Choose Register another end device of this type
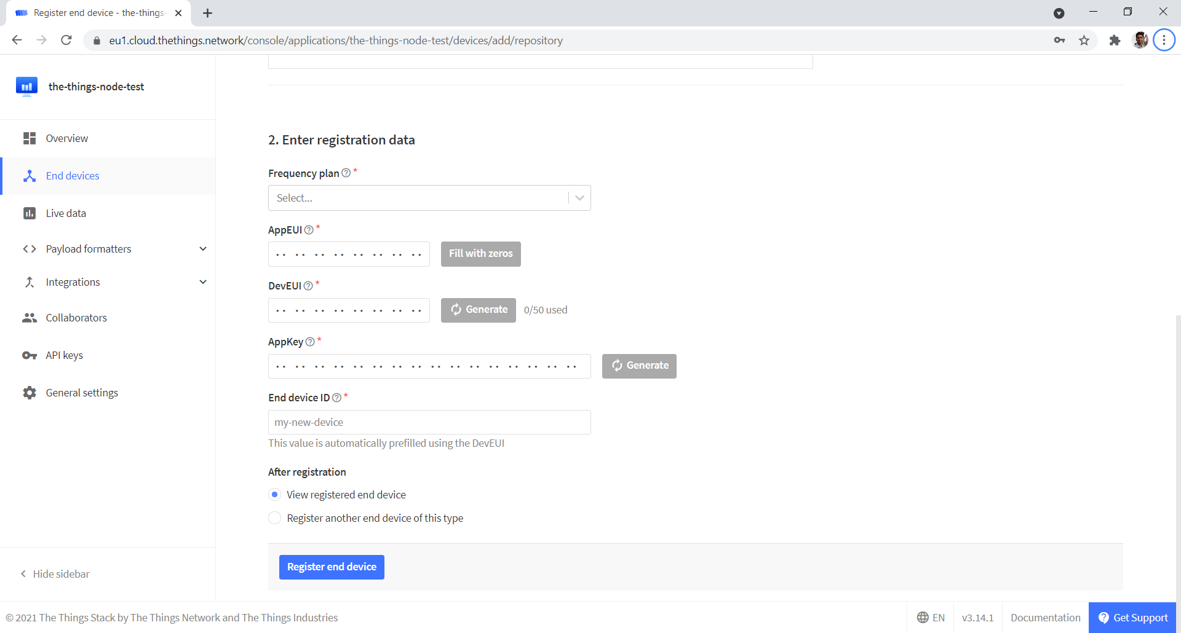Screen dimensions: 1181x633 click(274, 518)
